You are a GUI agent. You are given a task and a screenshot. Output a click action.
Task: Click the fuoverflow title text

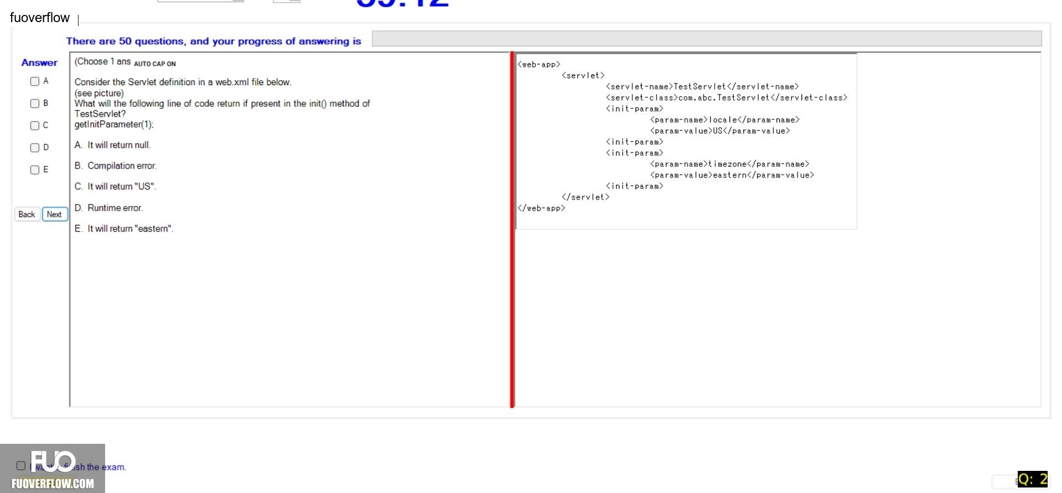[x=40, y=18]
